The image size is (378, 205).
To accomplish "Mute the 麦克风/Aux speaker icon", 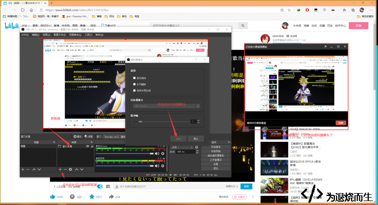I will (157, 153).
